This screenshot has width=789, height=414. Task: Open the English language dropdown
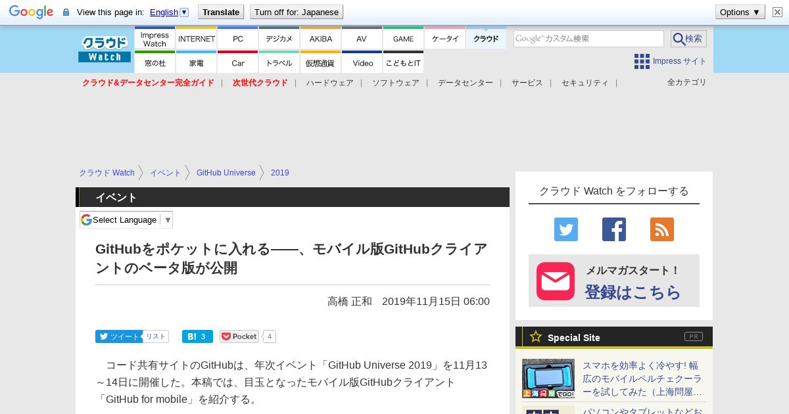tap(169, 12)
